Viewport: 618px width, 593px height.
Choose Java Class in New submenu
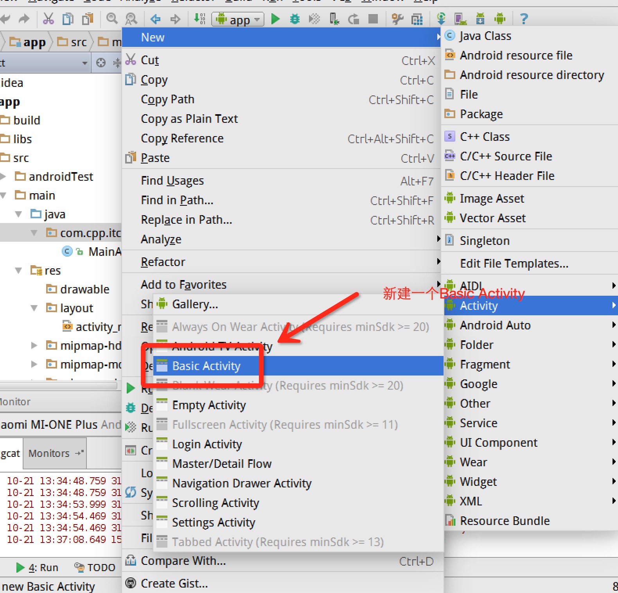[x=530, y=36]
